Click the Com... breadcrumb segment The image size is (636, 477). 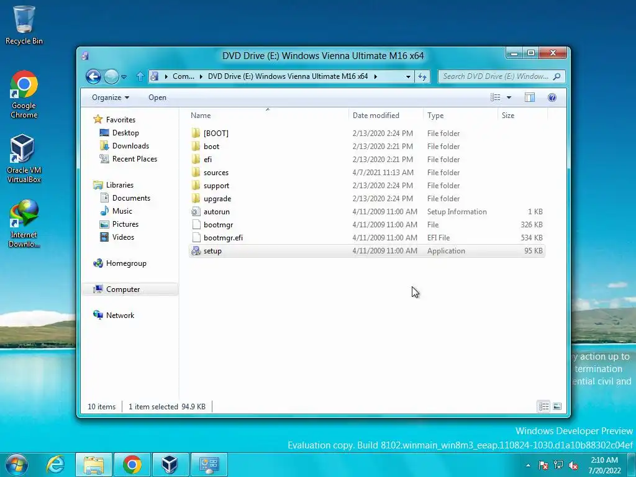pos(183,76)
